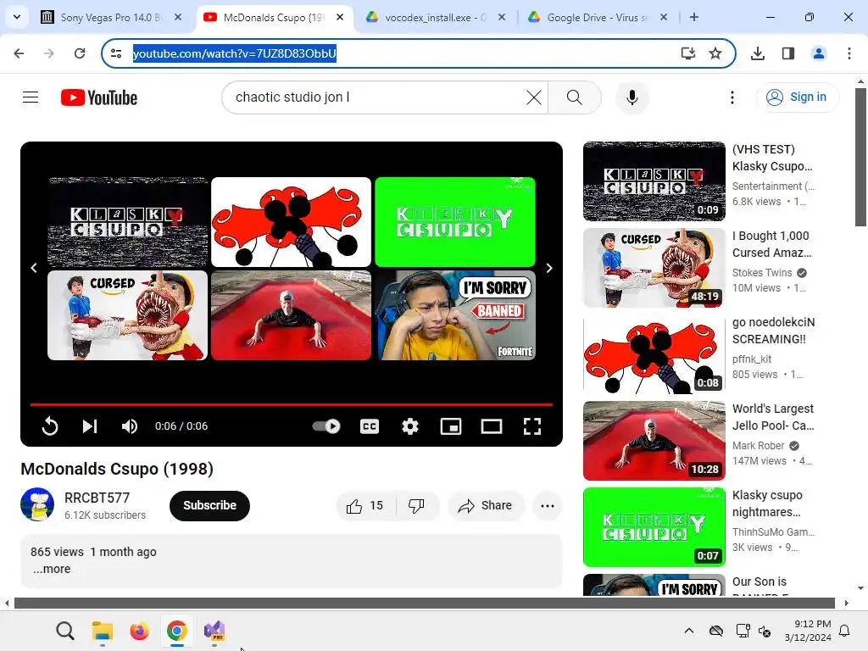This screenshot has height=651, width=868.
Task: Open Windows taskbar search
Action: pyautogui.click(x=64, y=631)
